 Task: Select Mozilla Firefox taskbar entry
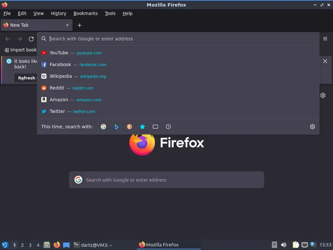coord(169,245)
